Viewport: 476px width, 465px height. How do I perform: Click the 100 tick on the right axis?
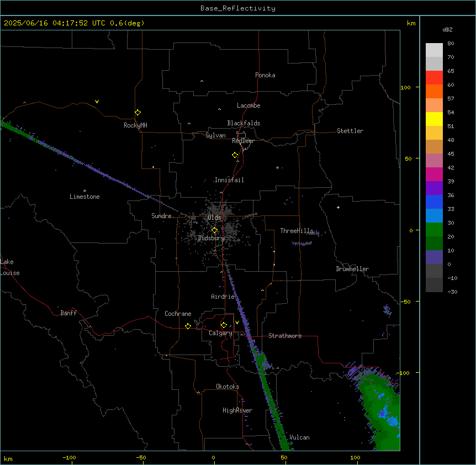point(405,87)
